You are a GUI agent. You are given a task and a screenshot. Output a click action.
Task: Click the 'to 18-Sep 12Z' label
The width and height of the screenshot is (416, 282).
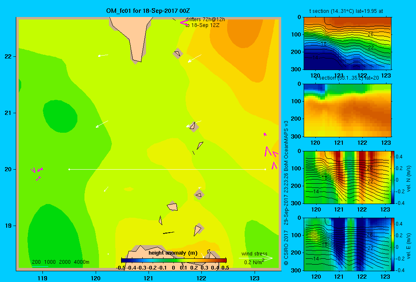[x=203, y=25]
